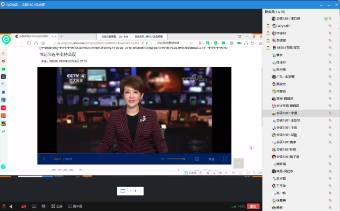
Task: Open the screen sharing option
Action: point(34,206)
